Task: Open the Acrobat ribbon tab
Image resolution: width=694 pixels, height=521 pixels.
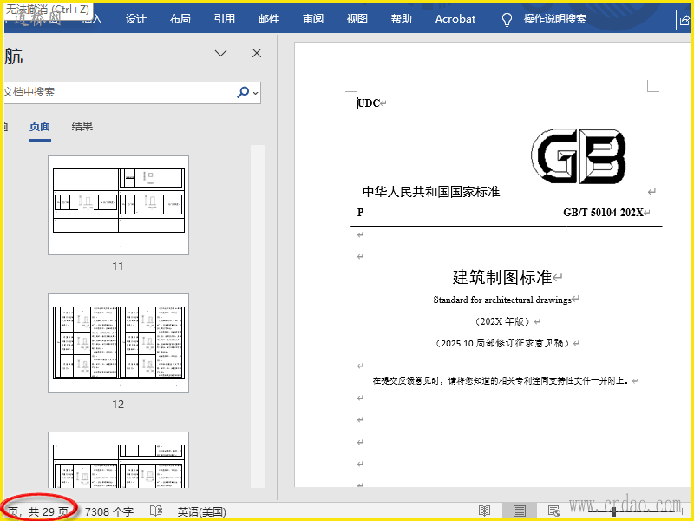Action: [455, 18]
